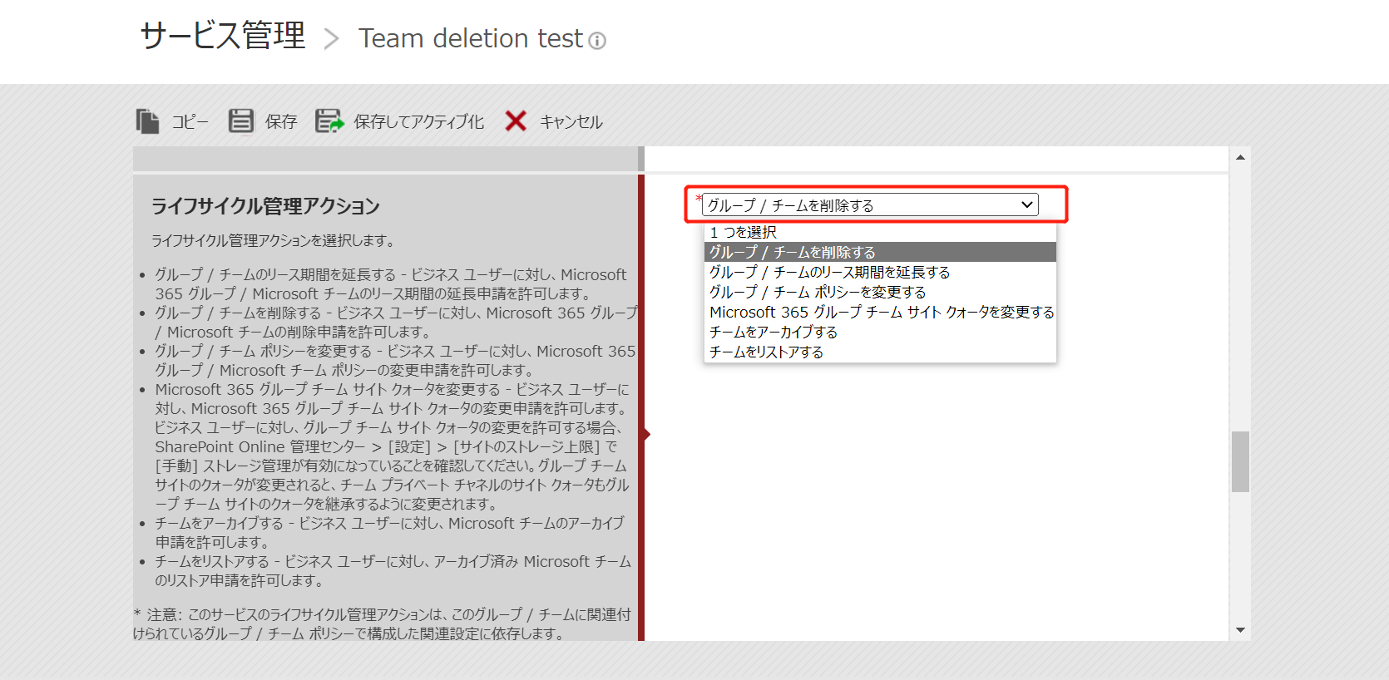Select 'グループ / チームを削除する' in list
1389x680 pixels.
(x=792, y=252)
